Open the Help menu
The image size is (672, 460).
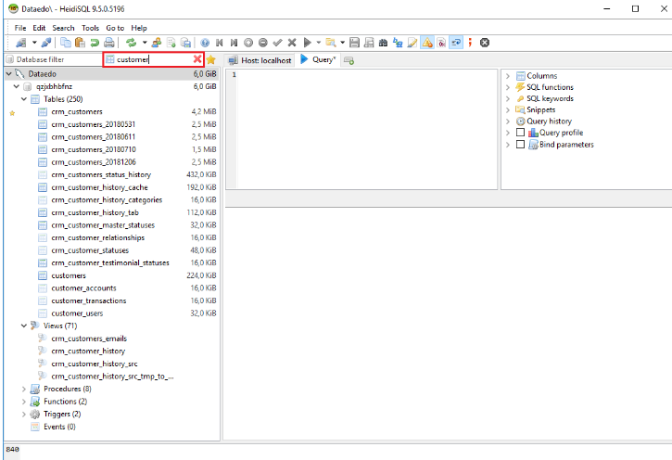[x=139, y=28]
